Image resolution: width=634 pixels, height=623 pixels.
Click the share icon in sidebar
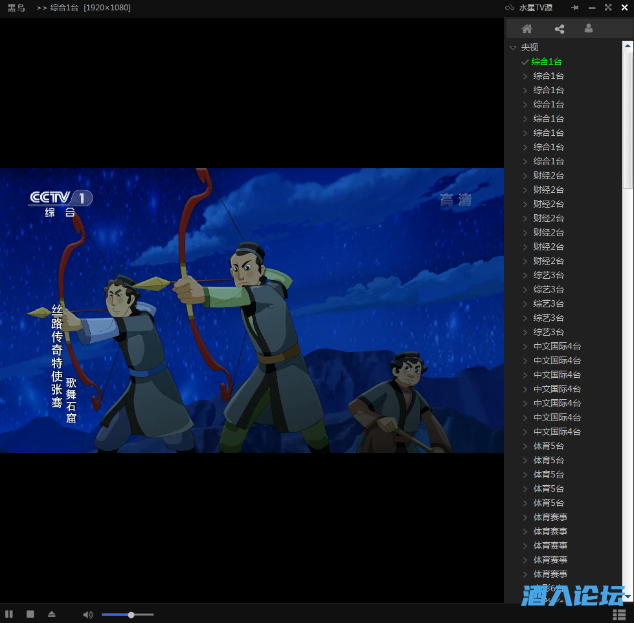click(560, 28)
